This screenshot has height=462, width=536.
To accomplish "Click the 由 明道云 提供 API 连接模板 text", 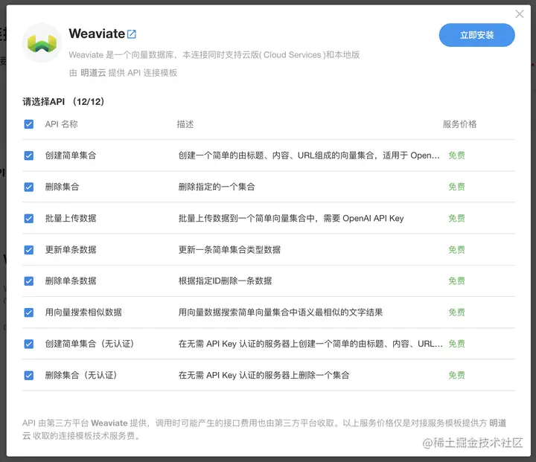I will (123, 73).
